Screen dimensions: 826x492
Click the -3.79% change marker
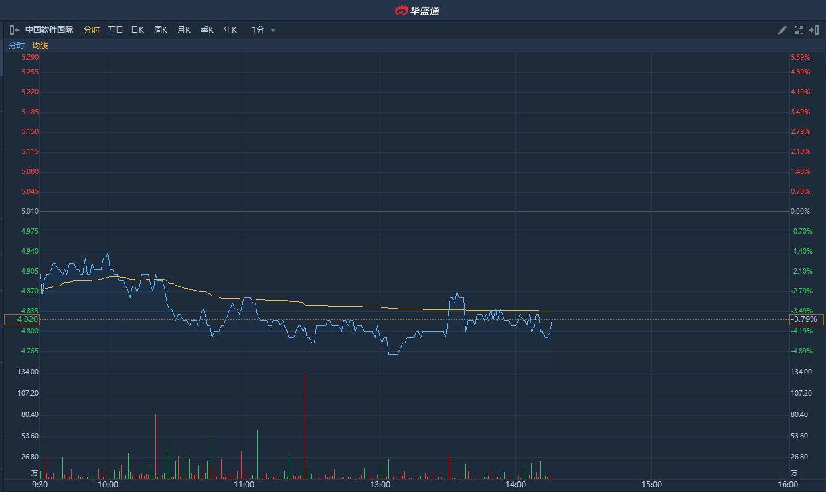pos(806,319)
